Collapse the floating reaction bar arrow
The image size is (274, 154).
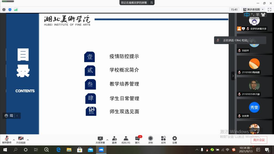pos(17,115)
